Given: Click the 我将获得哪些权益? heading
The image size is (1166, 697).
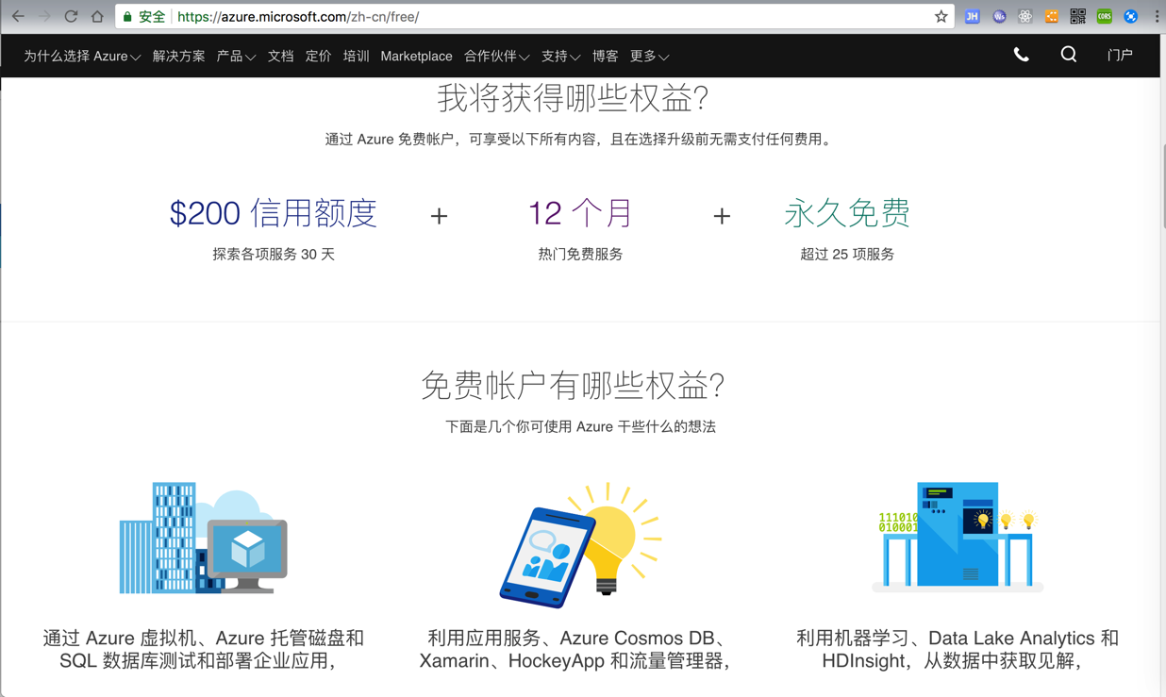Looking at the screenshot, I should pos(573,98).
